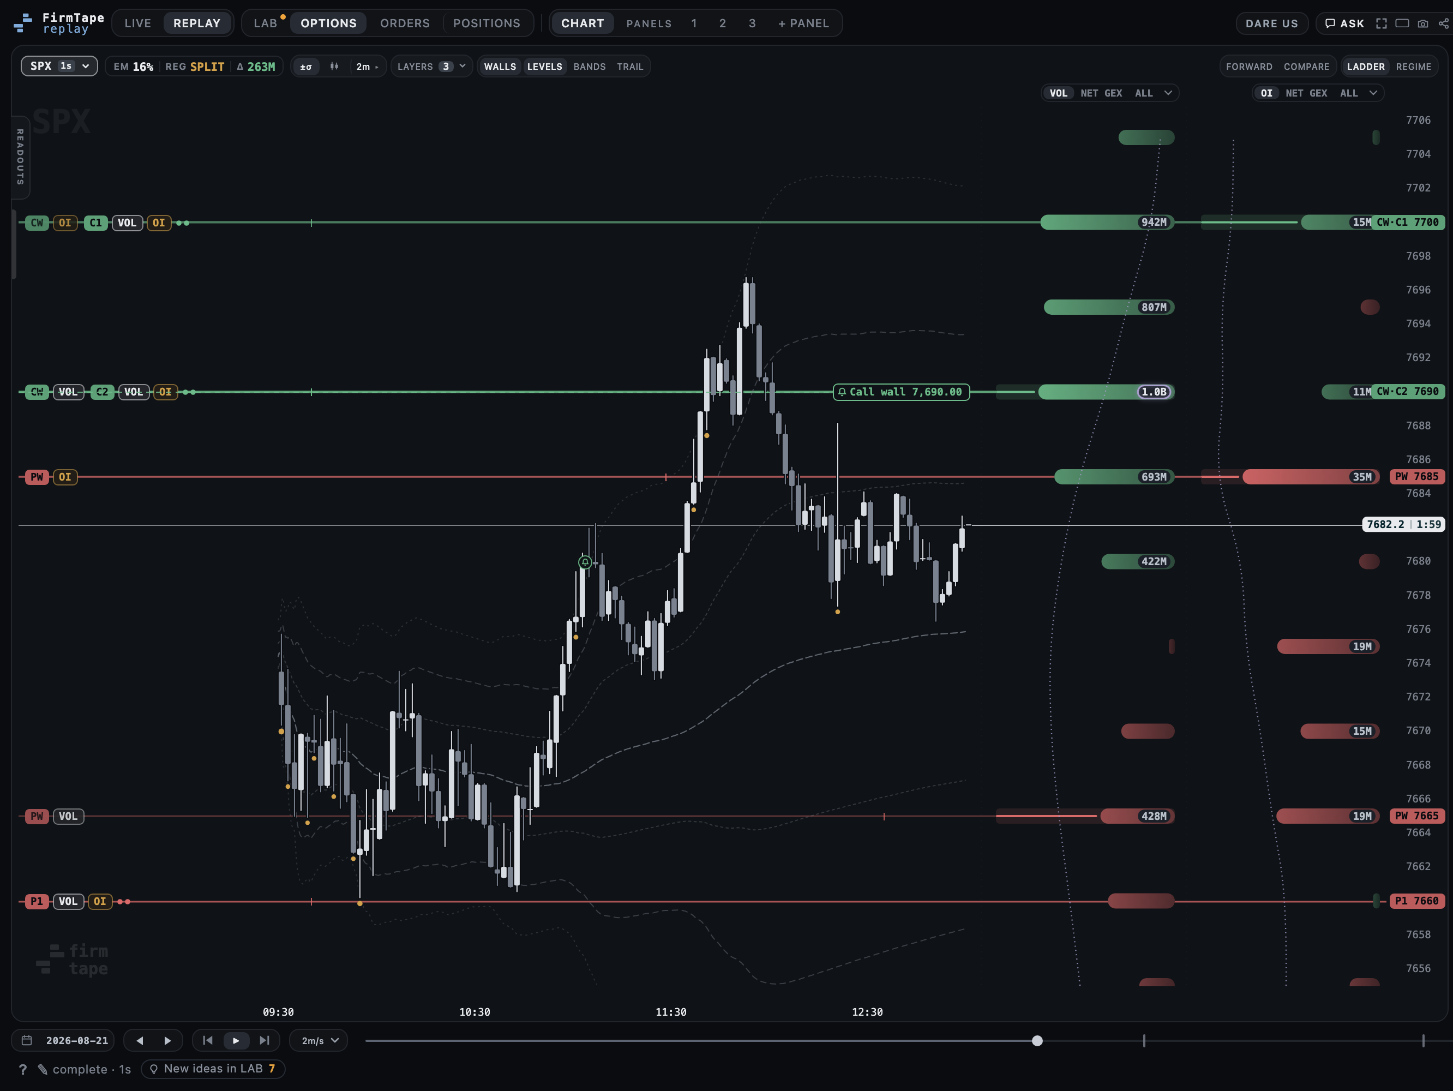Screen dimensions: 1453x1091
Task: Start replay playback
Action: [236, 1040]
